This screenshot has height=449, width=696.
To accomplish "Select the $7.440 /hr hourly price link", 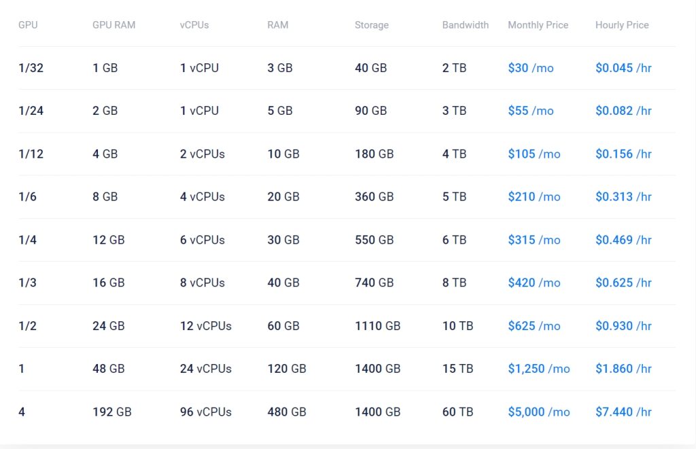I will click(x=623, y=412).
